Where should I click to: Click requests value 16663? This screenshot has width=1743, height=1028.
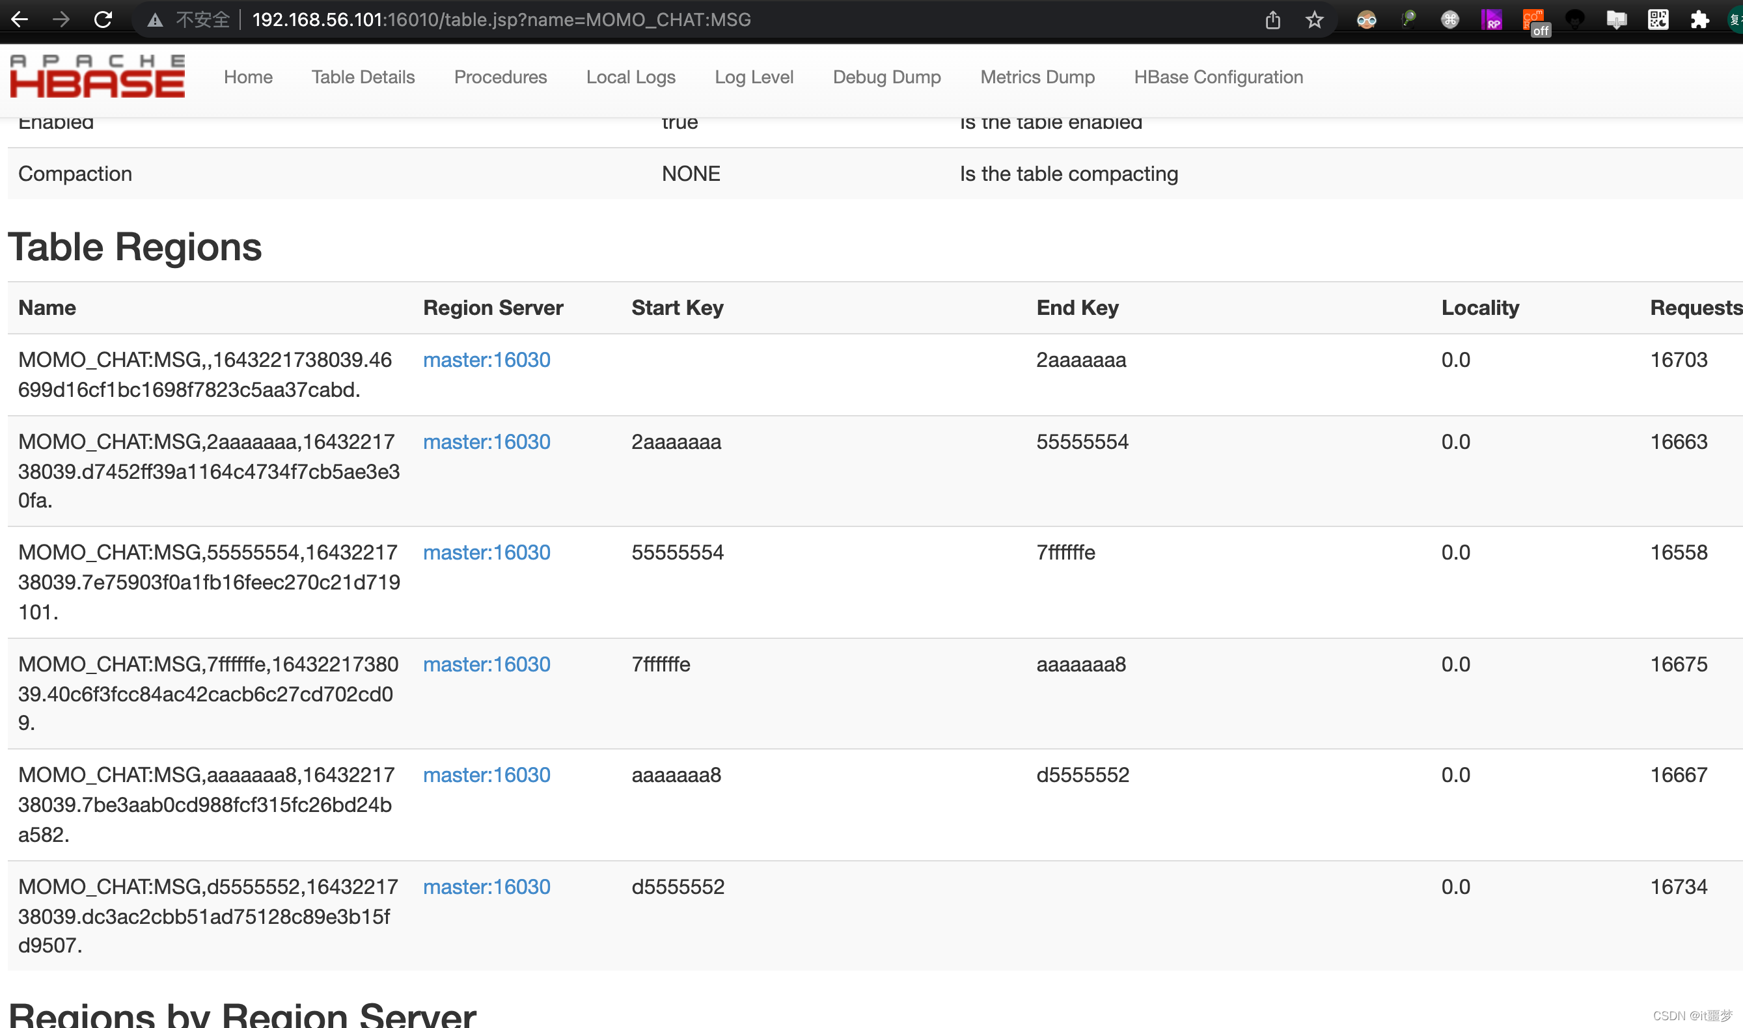1679,441
